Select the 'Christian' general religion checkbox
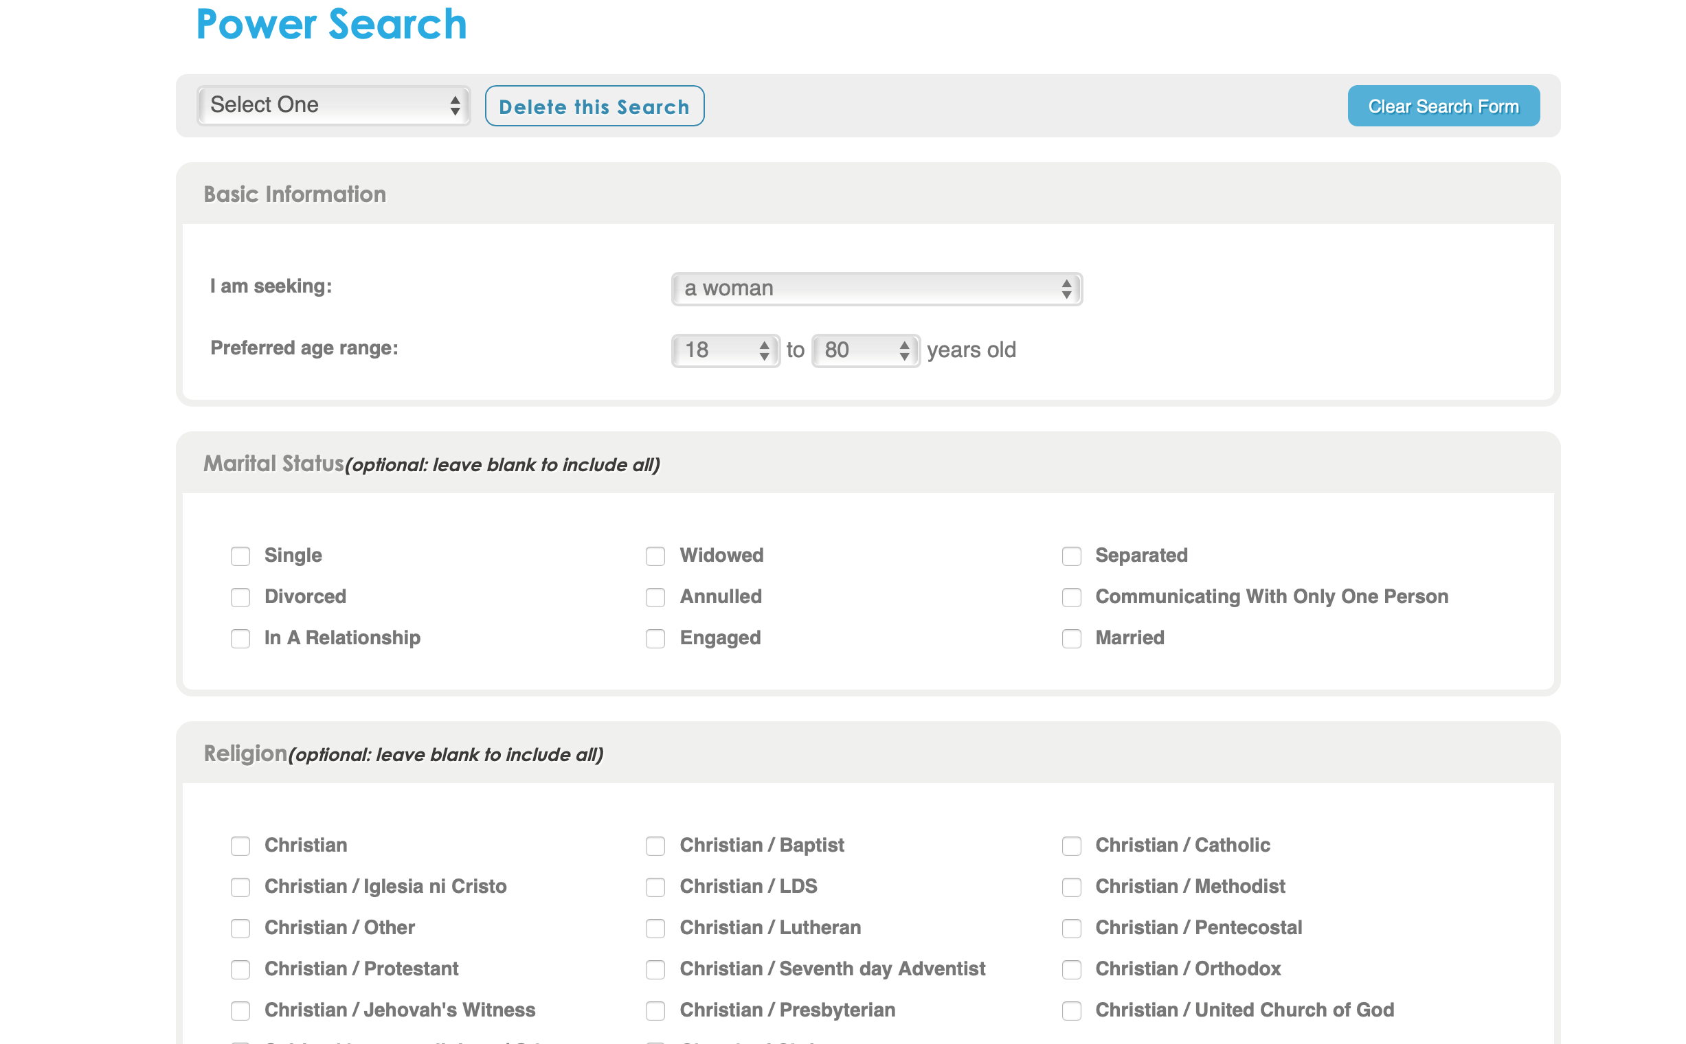 point(240,846)
